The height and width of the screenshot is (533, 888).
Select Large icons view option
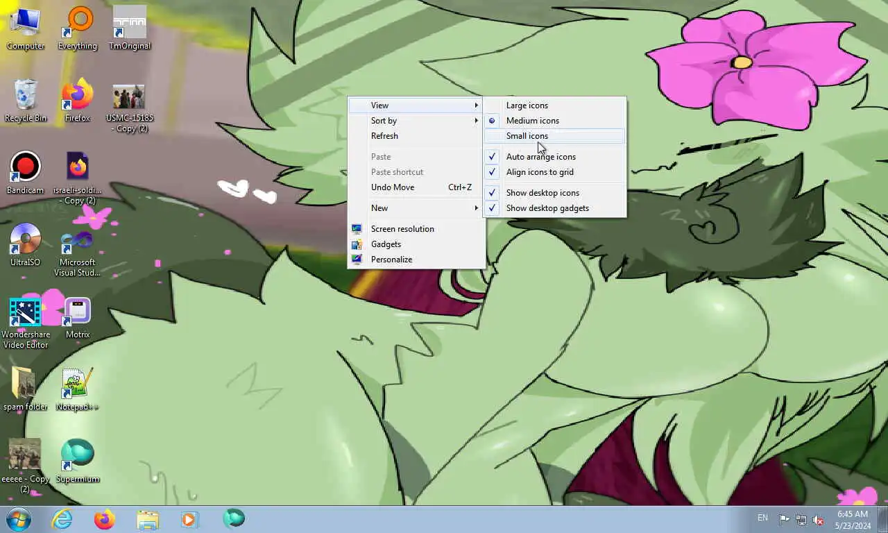click(x=555, y=105)
